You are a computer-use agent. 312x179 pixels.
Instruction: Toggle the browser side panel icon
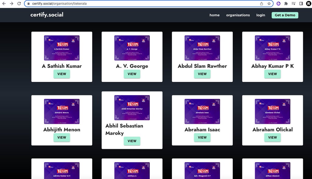coord(301,4)
